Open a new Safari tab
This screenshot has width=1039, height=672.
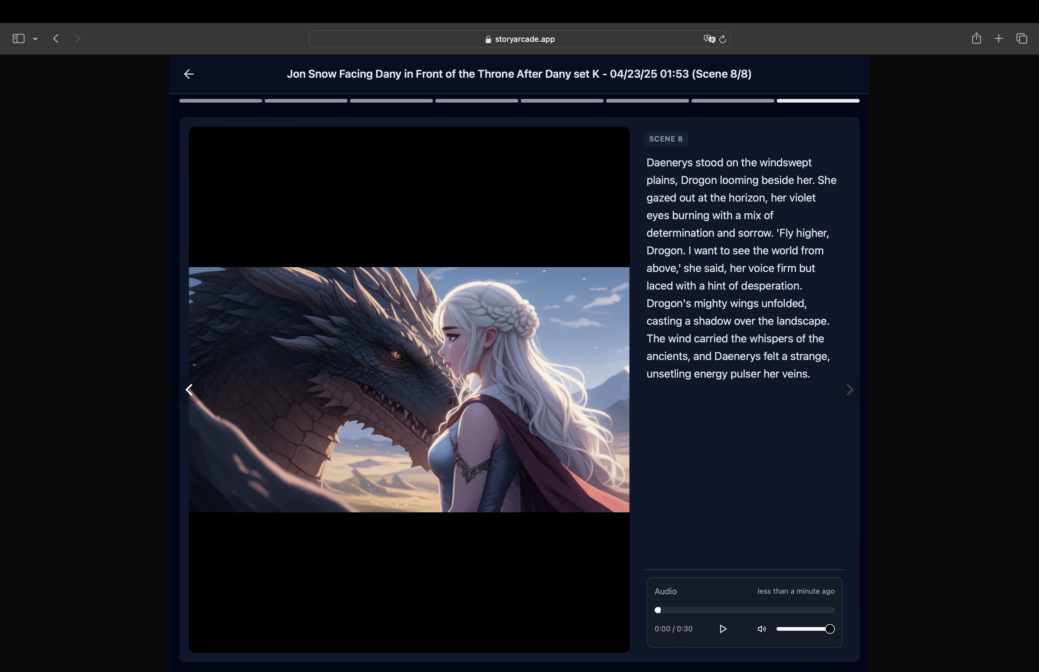(998, 39)
